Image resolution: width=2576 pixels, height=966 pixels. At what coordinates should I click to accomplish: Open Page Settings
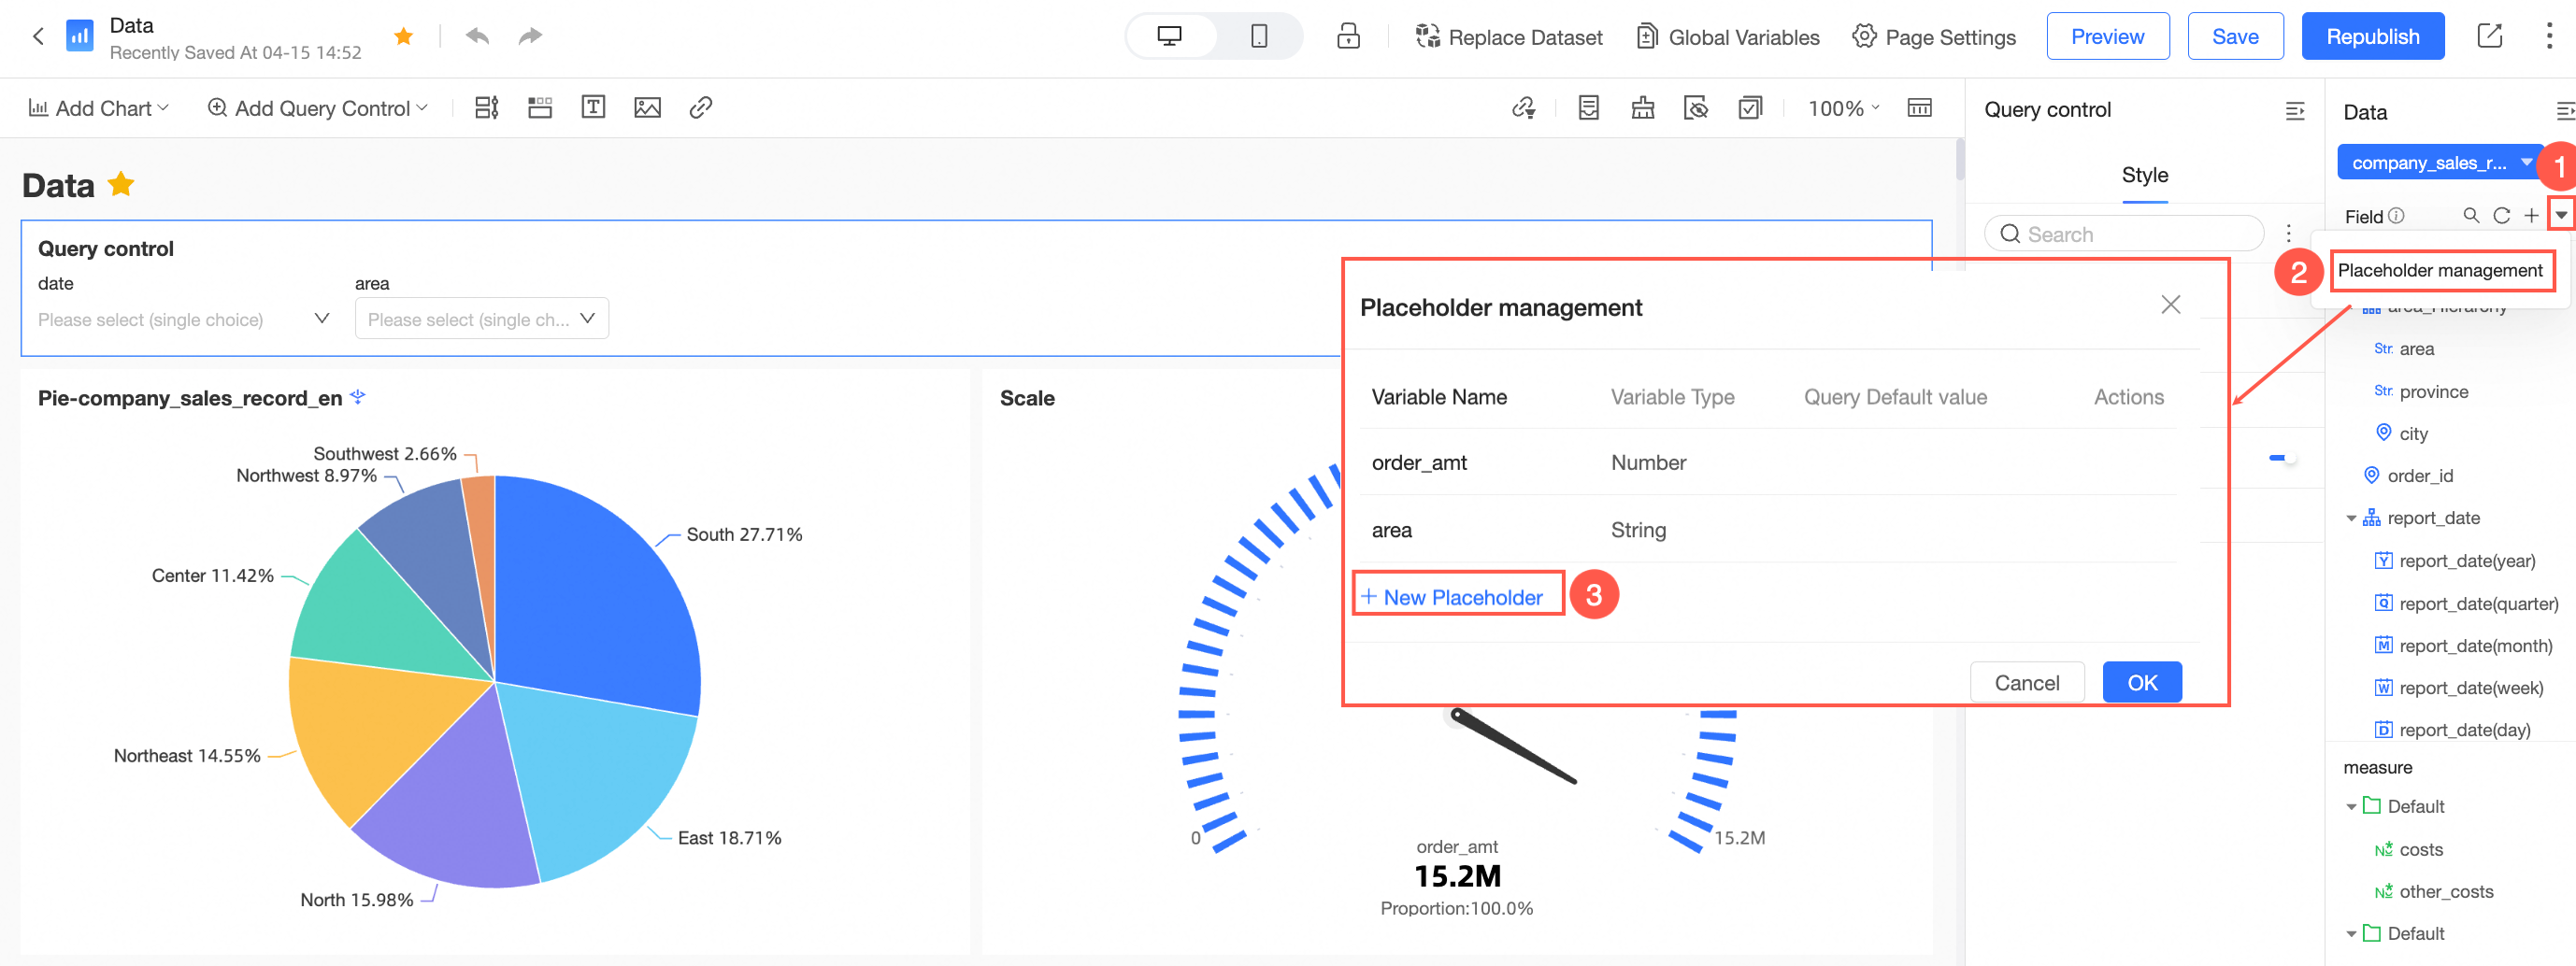[x=1933, y=37]
